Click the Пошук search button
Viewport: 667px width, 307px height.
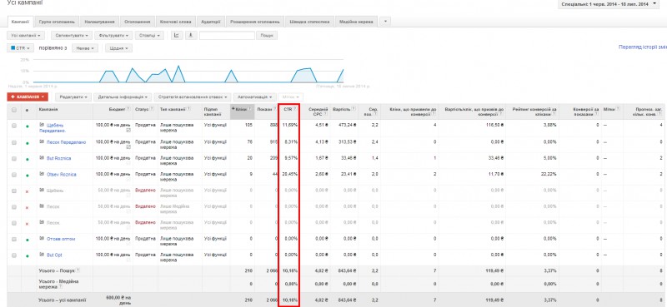pyautogui.click(x=267, y=35)
